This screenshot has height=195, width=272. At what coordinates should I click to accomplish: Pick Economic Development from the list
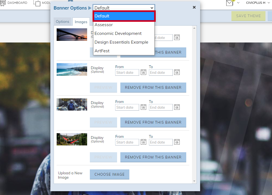124,33
